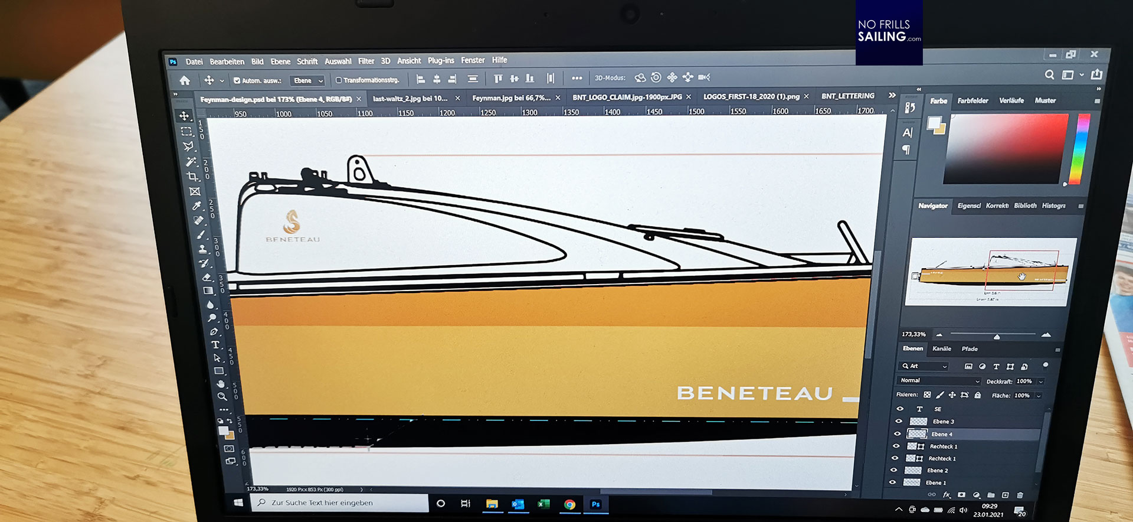Create a new layer with the plus icon
This screenshot has height=522, width=1133.
[1005, 495]
